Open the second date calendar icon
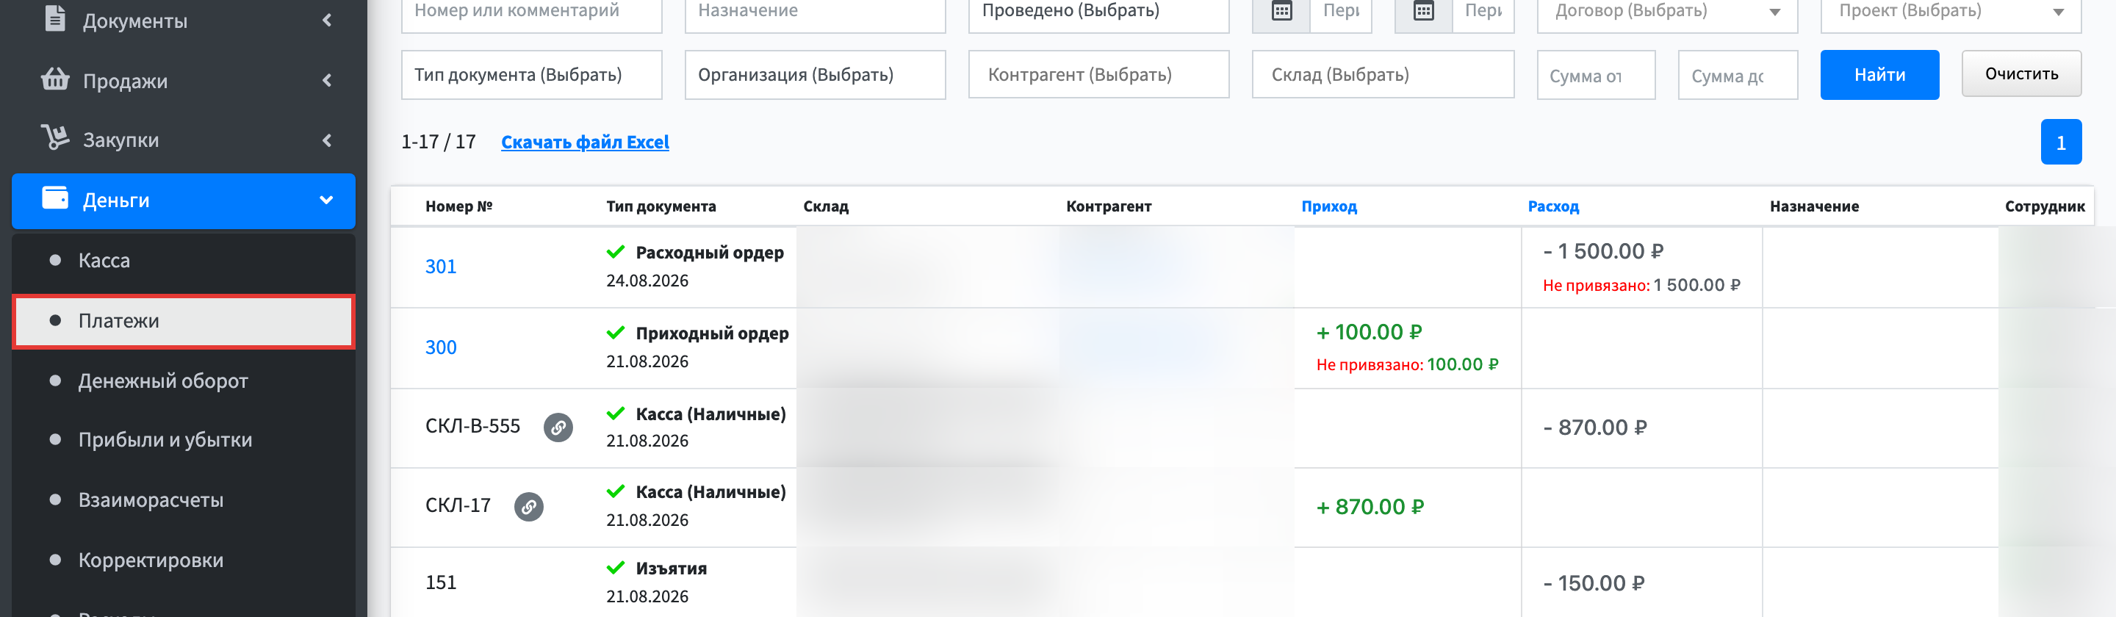The width and height of the screenshot is (2116, 617). pos(1424,11)
